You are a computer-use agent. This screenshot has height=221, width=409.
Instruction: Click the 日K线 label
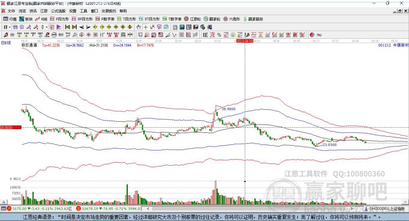(6, 43)
